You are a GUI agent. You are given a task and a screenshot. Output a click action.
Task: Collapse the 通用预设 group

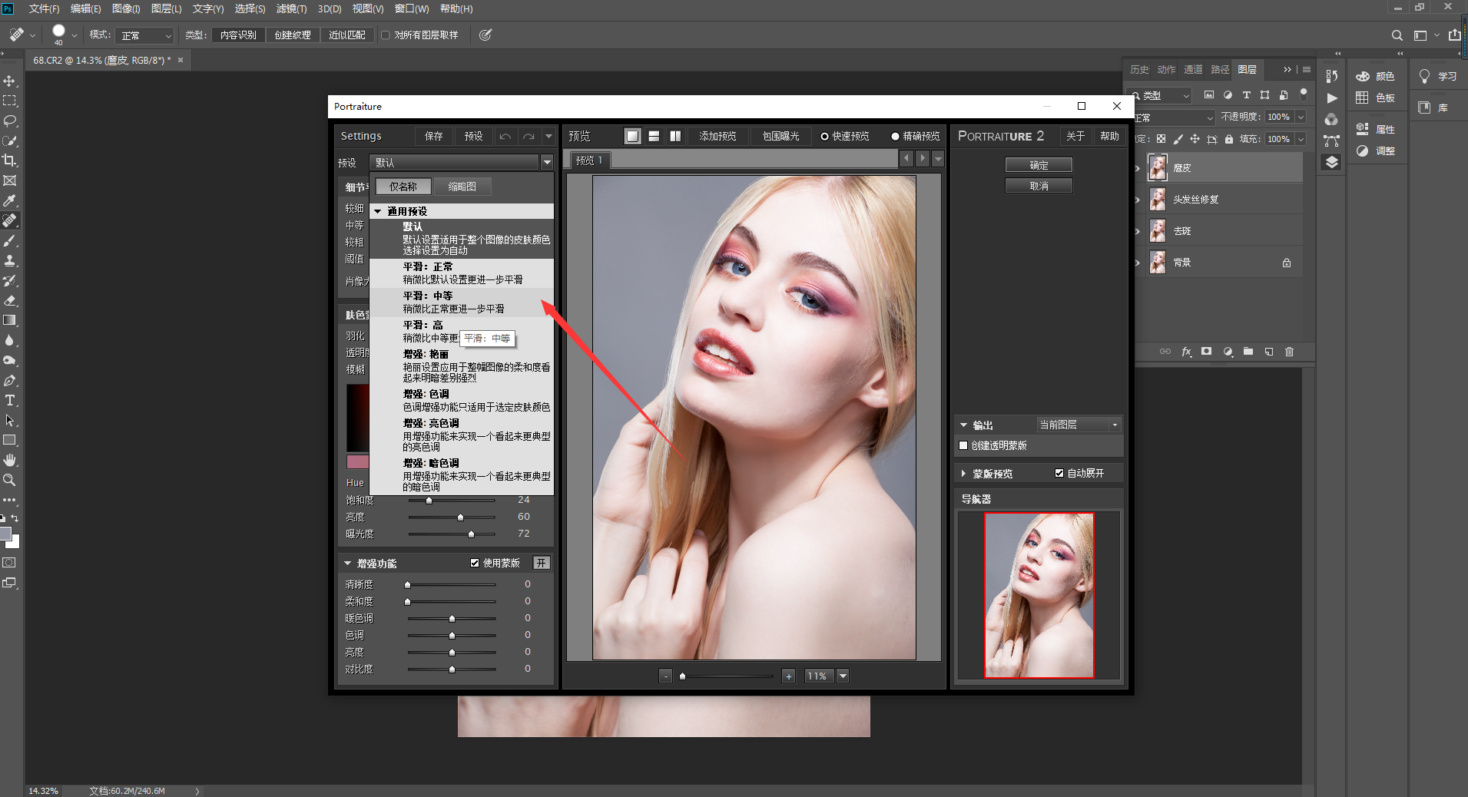coord(377,211)
